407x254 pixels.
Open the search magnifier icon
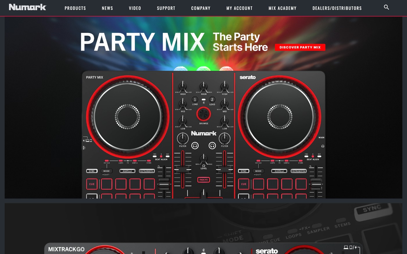coord(386,7)
